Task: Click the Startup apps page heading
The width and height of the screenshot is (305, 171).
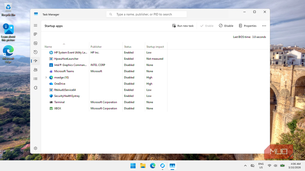Action: pyautogui.click(x=54, y=26)
